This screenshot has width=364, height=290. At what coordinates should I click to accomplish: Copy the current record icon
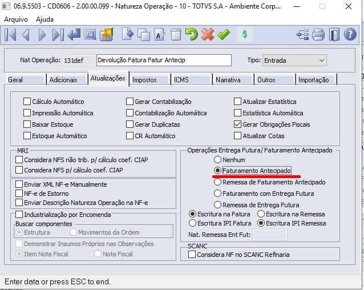click(x=144, y=35)
